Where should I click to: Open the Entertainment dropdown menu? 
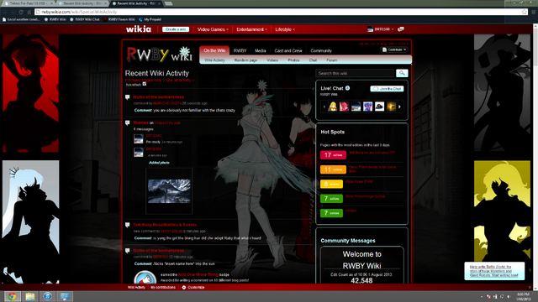pyautogui.click(x=251, y=29)
